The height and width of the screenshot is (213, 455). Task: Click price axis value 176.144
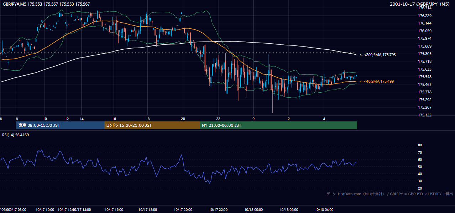click(425, 23)
